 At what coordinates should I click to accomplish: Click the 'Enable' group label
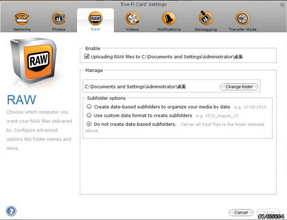93,48
